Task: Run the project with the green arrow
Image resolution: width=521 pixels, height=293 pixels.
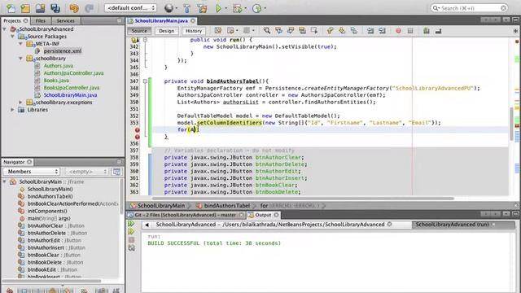Action: click(218, 8)
